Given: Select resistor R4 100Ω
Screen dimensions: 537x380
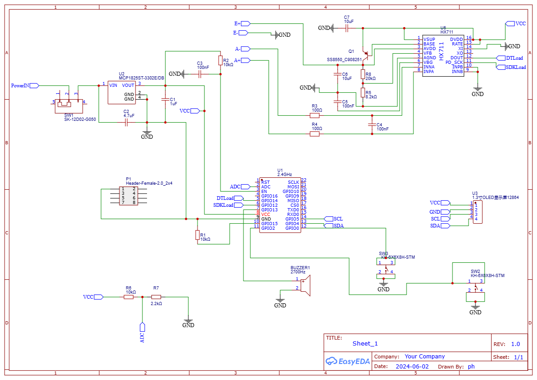Looking at the screenshot, I should [315, 134].
